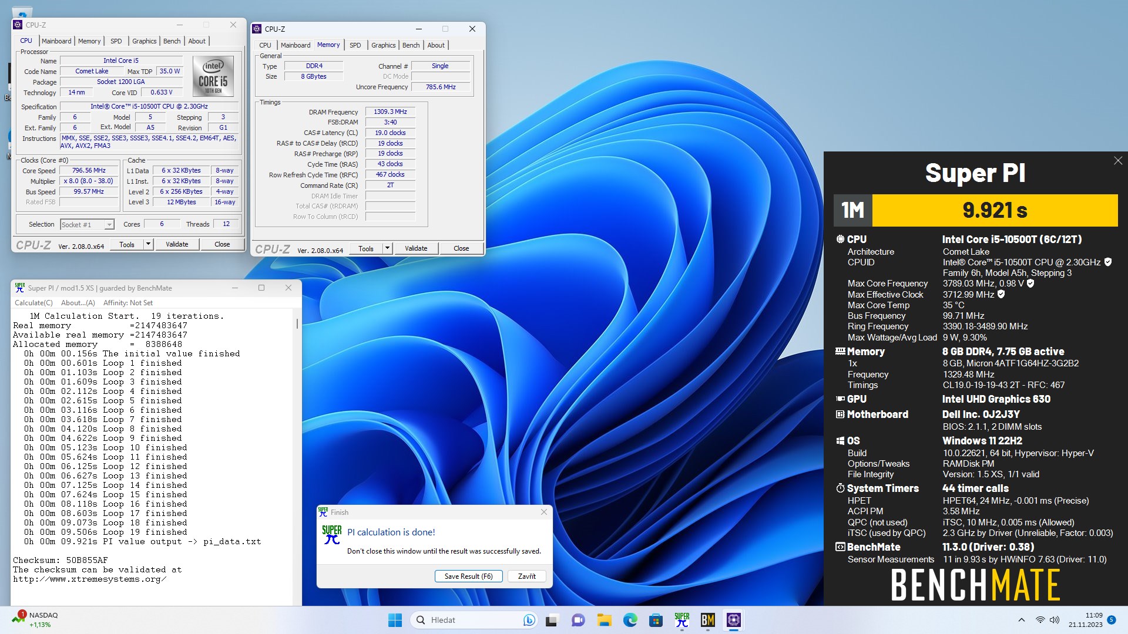Click Checksum: 50B855AF line in log
This screenshot has height=634, width=1128.
point(61,560)
